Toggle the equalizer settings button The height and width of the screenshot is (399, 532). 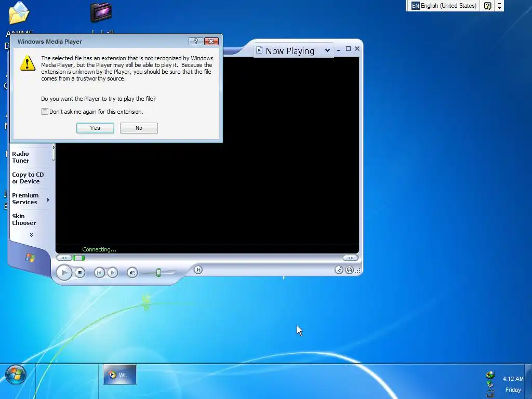pyautogui.click(x=198, y=270)
